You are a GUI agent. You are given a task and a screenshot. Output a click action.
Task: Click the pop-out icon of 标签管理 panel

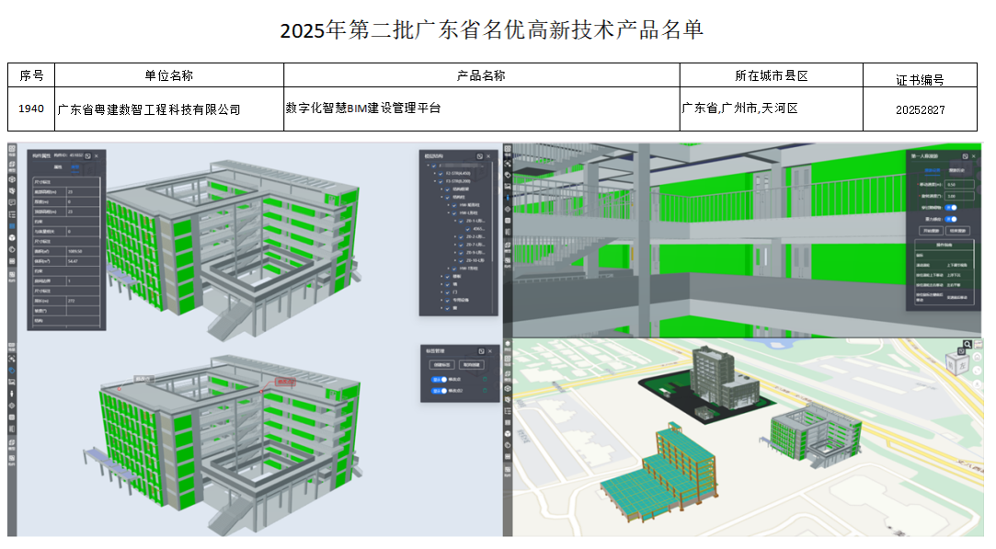[481, 350]
